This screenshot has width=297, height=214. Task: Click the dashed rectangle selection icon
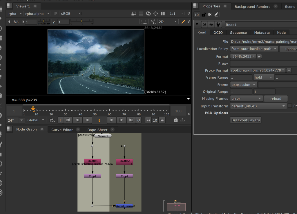point(144,22)
